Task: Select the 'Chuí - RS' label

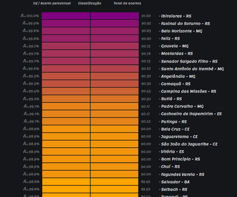Action: 170,167
